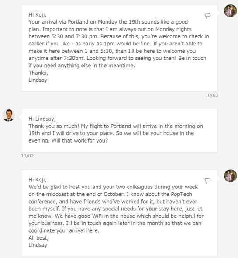Click the 'Thanks,' sign-off line

pos(38,73)
